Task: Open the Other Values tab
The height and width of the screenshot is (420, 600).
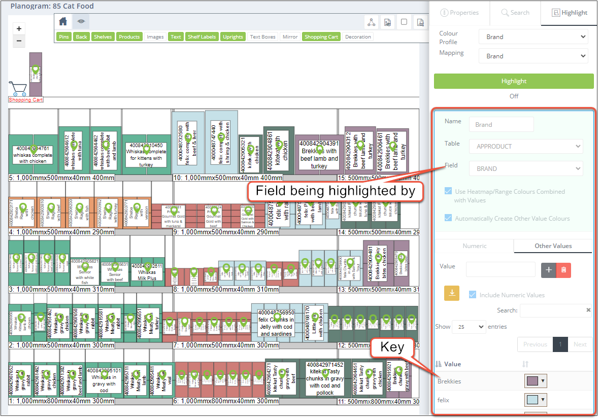Action: coord(553,246)
